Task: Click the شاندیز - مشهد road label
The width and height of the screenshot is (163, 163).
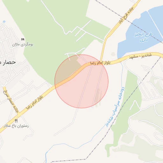Action: pyautogui.click(x=140, y=56)
